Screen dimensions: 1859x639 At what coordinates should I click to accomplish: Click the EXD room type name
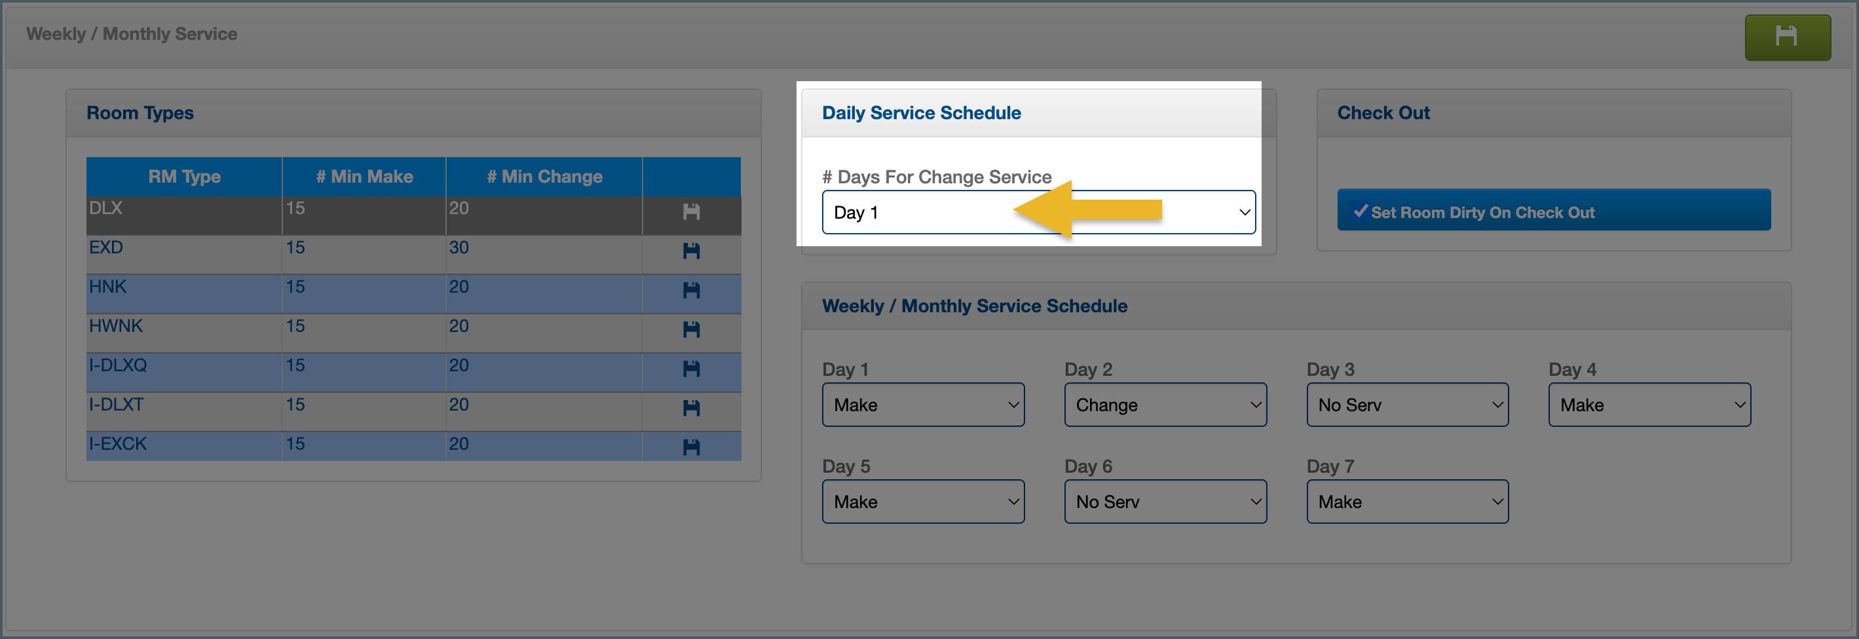[106, 247]
